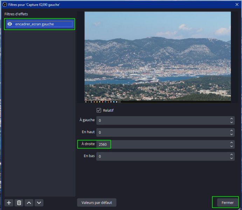242x210 pixels.
Task: Increase À droite value with up arrow
Action: click(231, 142)
